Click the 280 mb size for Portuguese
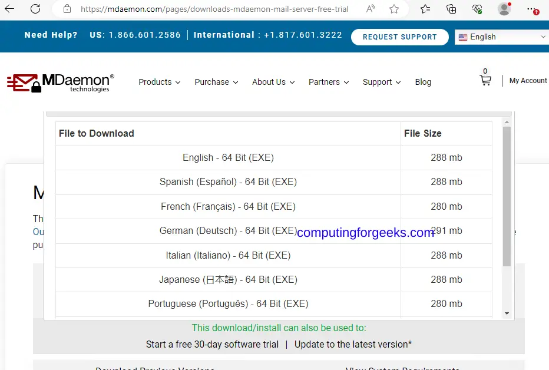The height and width of the screenshot is (370, 549). 447,303
